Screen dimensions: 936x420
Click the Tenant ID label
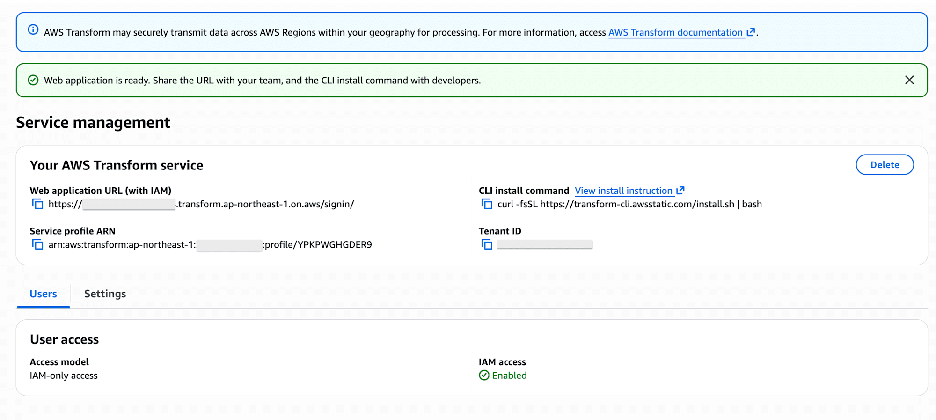point(500,231)
